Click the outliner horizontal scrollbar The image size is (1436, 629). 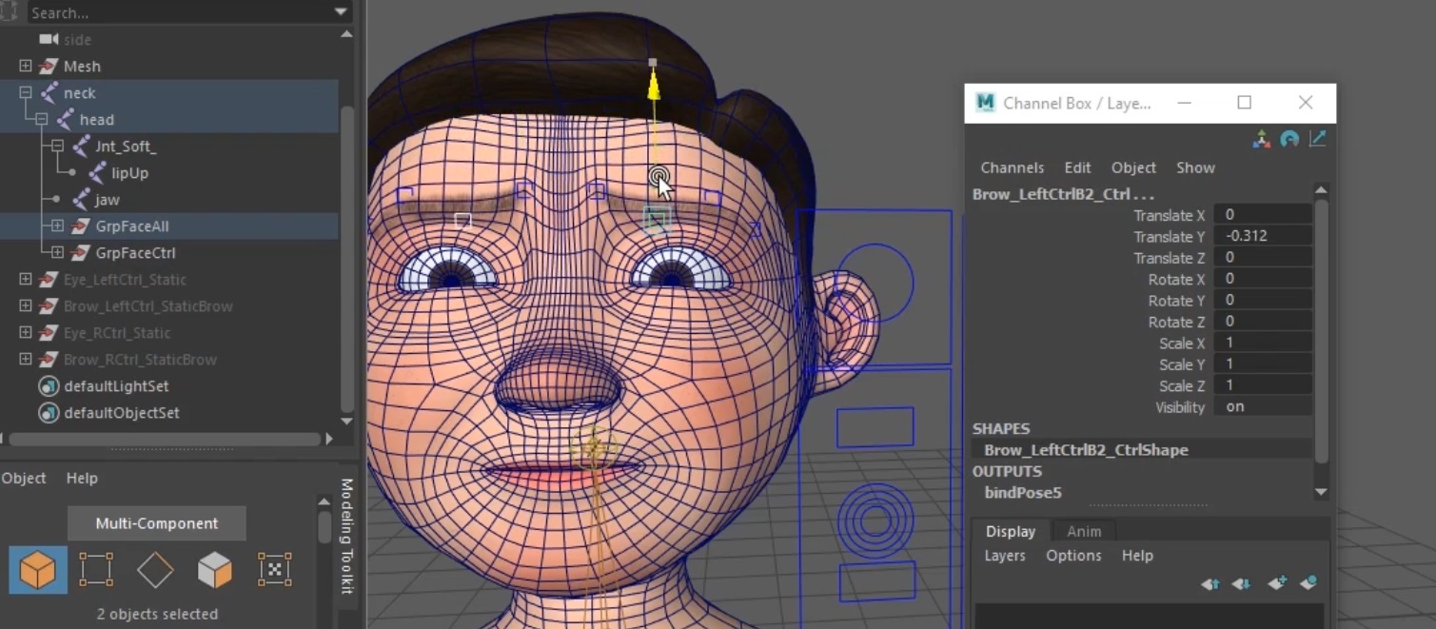click(x=164, y=440)
